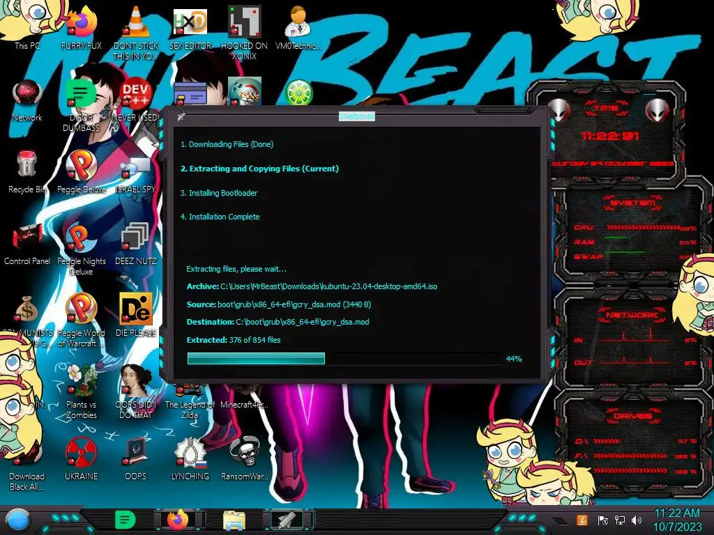Select the Santa globe desktop icon
The image size is (714, 535).
[x=245, y=91]
